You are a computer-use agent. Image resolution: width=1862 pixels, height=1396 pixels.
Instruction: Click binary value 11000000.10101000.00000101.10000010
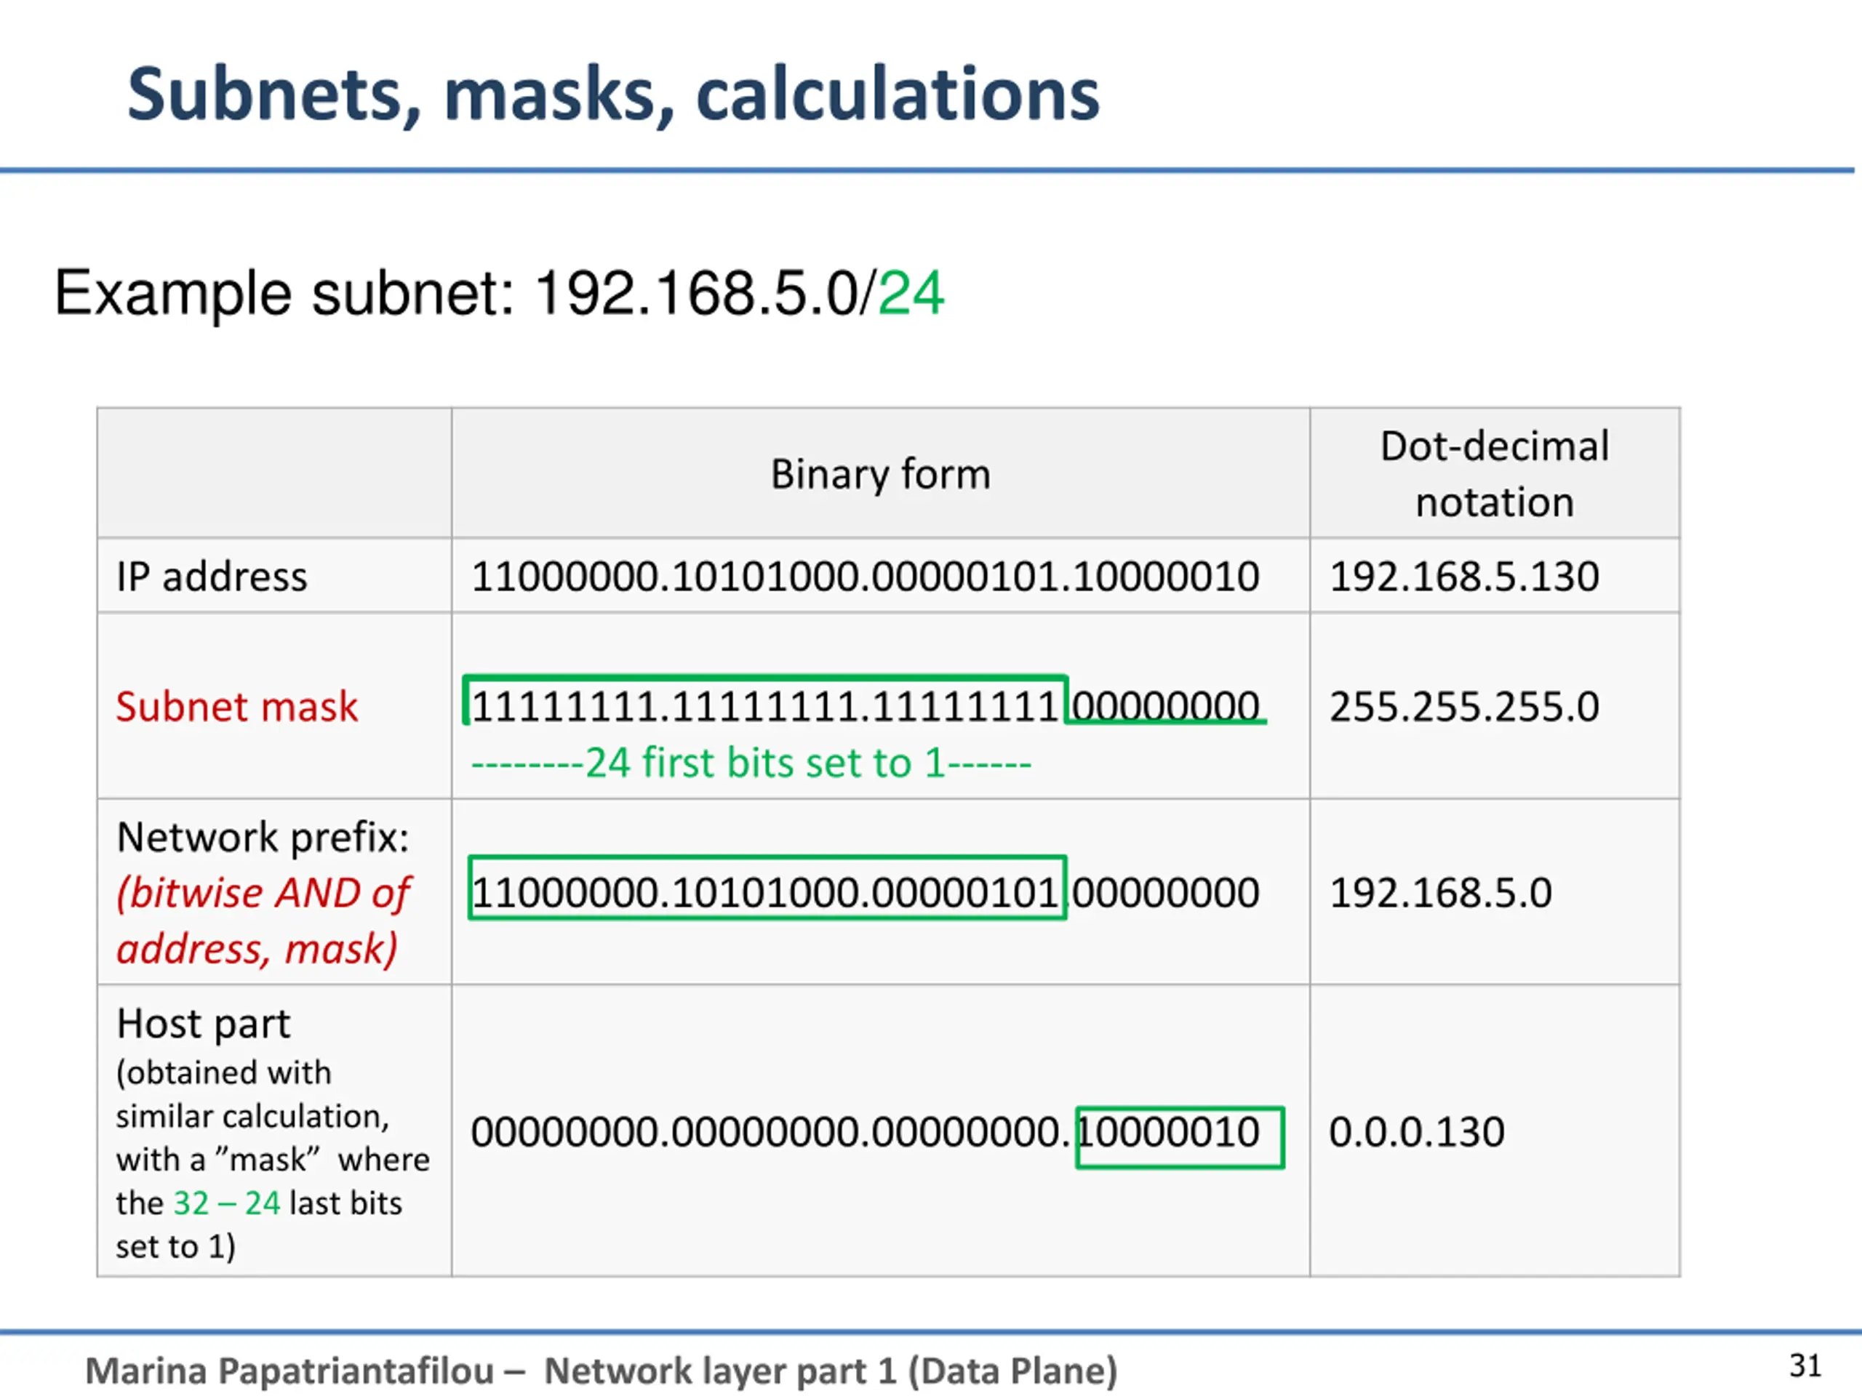coord(866,577)
